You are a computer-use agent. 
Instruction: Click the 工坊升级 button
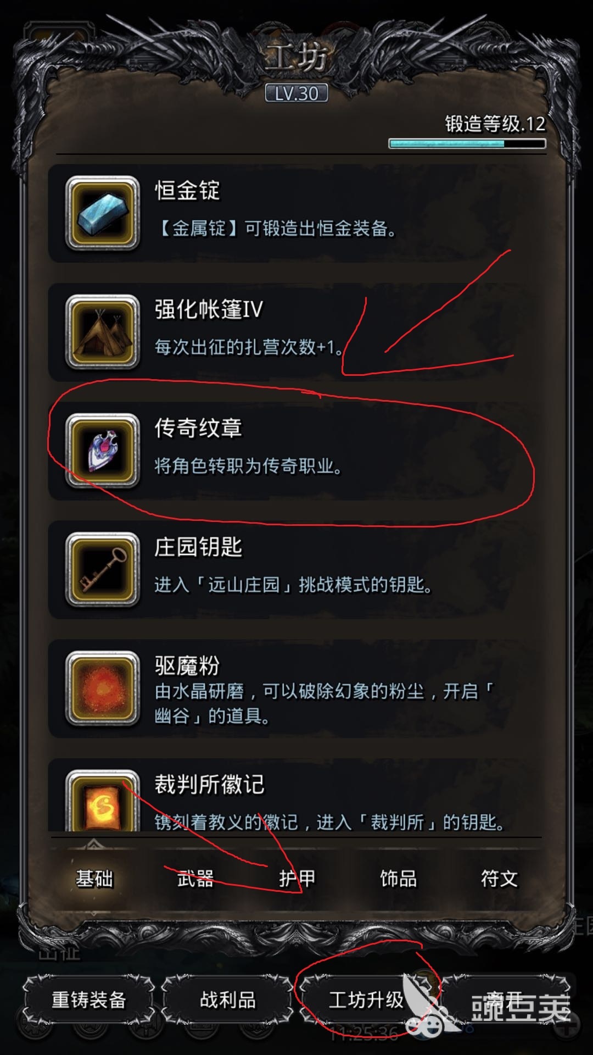366,1000
